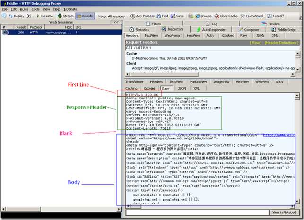Open the TextWizard tool

(x=252, y=16)
